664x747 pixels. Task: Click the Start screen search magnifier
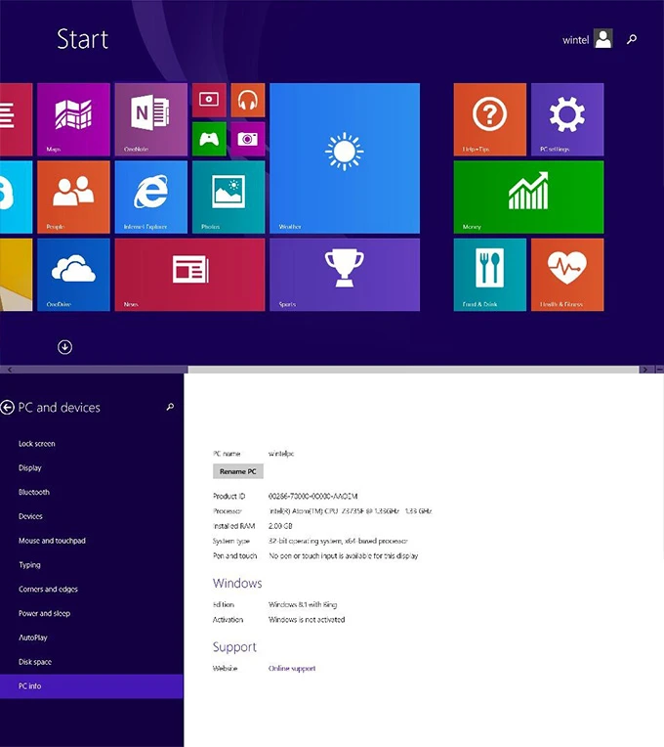632,39
